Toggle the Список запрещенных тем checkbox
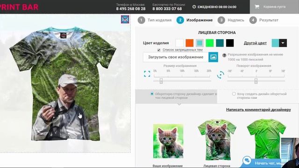The height and width of the screenshot is (168, 299). click(x=159, y=50)
